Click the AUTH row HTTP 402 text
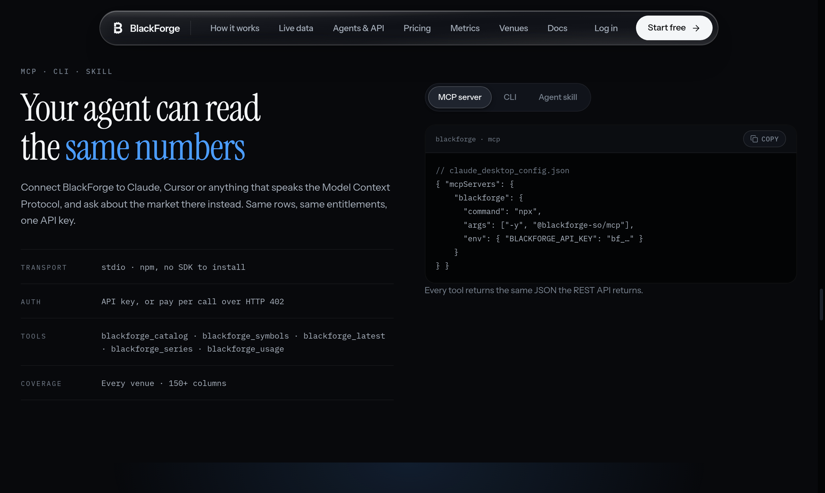Screen dimensions: 825x493 [264, 302]
